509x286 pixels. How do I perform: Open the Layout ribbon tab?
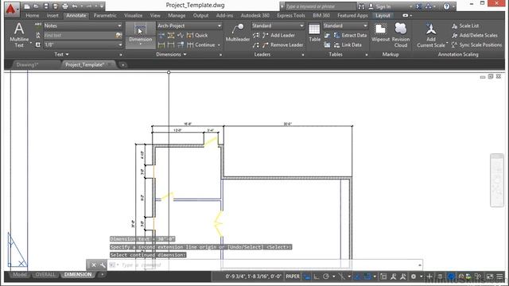point(383,15)
